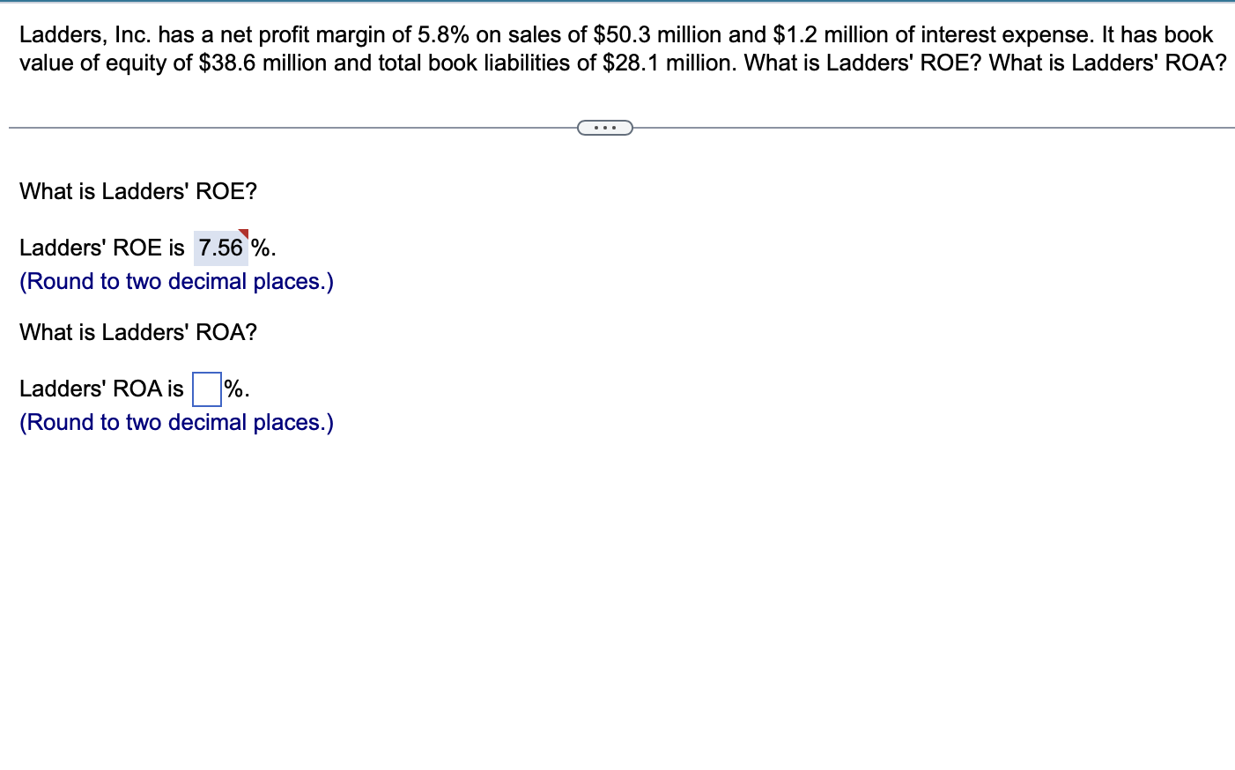This screenshot has height=770, width=1235.
Task: Click the ROA rounding instruction text
Action: tap(175, 422)
